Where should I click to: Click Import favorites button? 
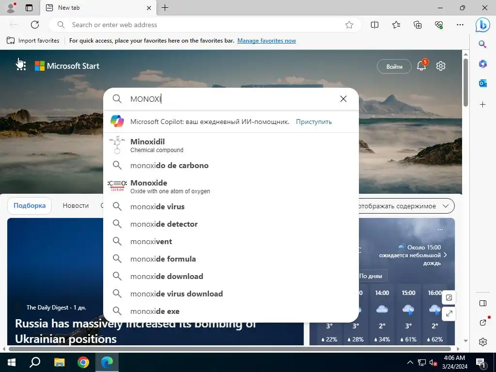[x=33, y=41]
